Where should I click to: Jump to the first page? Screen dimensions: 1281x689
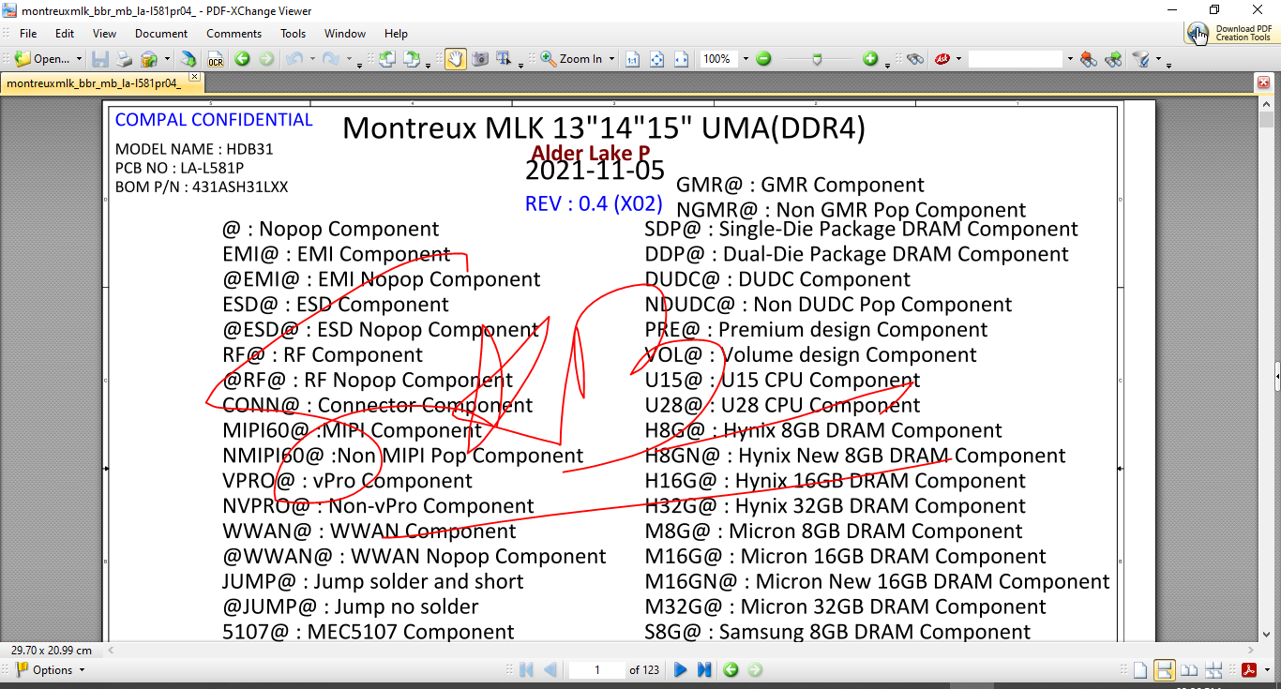tap(526, 670)
